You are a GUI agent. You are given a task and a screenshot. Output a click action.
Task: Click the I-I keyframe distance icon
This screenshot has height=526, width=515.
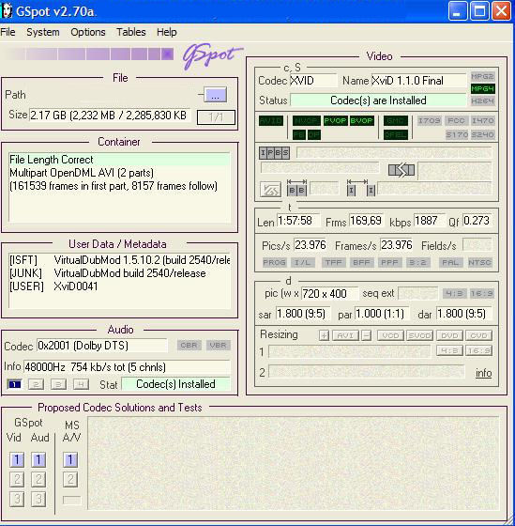tap(361, 188)
